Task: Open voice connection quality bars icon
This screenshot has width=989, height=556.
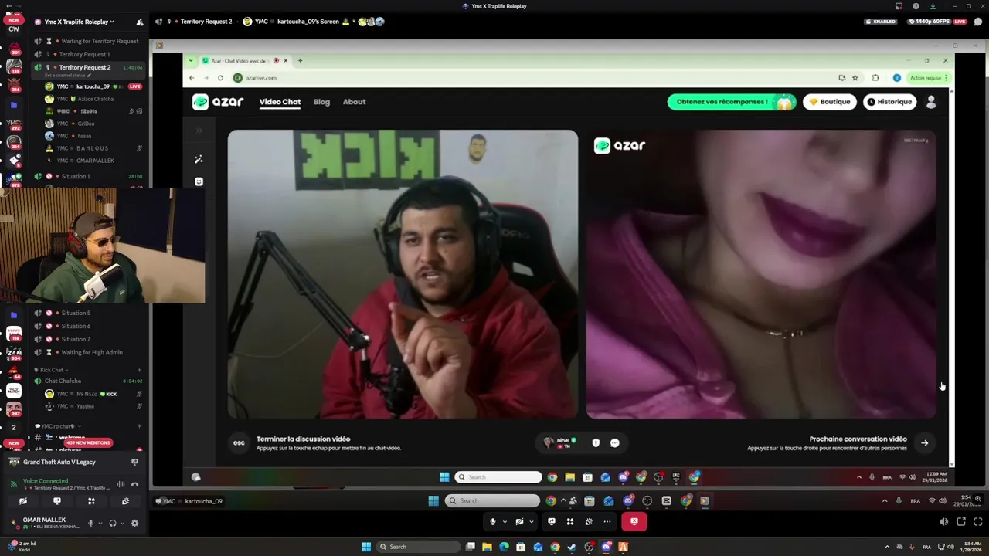Action: [x=121, y=484]
